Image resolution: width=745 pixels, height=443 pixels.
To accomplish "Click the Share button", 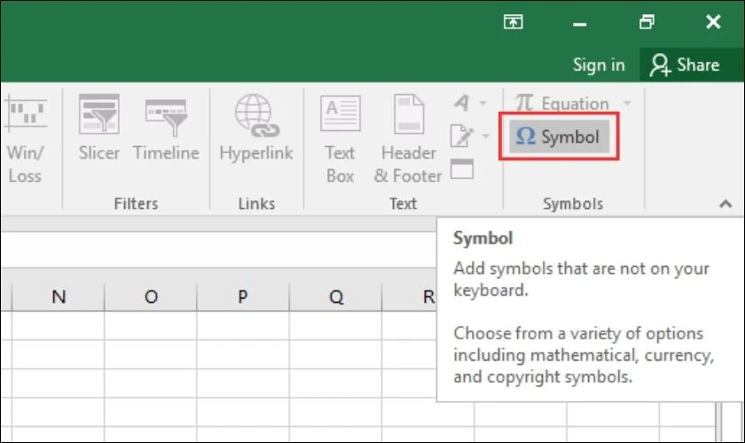I will coord(685,65).
